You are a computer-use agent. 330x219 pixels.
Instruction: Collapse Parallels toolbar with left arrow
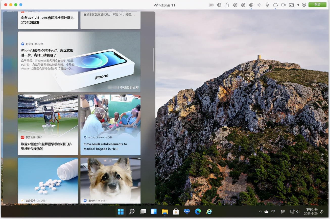click(x=298, y=5)
